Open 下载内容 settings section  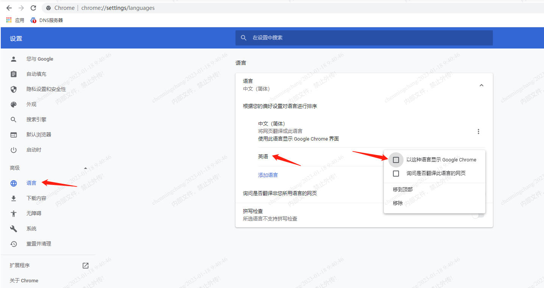36,198
